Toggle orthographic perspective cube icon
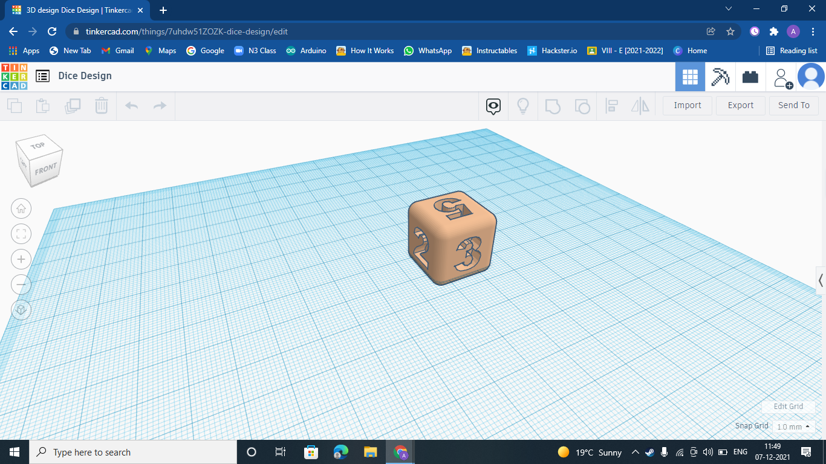 coord(21,310)
